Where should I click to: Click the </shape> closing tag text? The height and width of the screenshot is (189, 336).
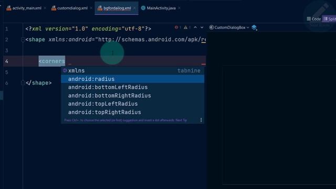[38, 83]
